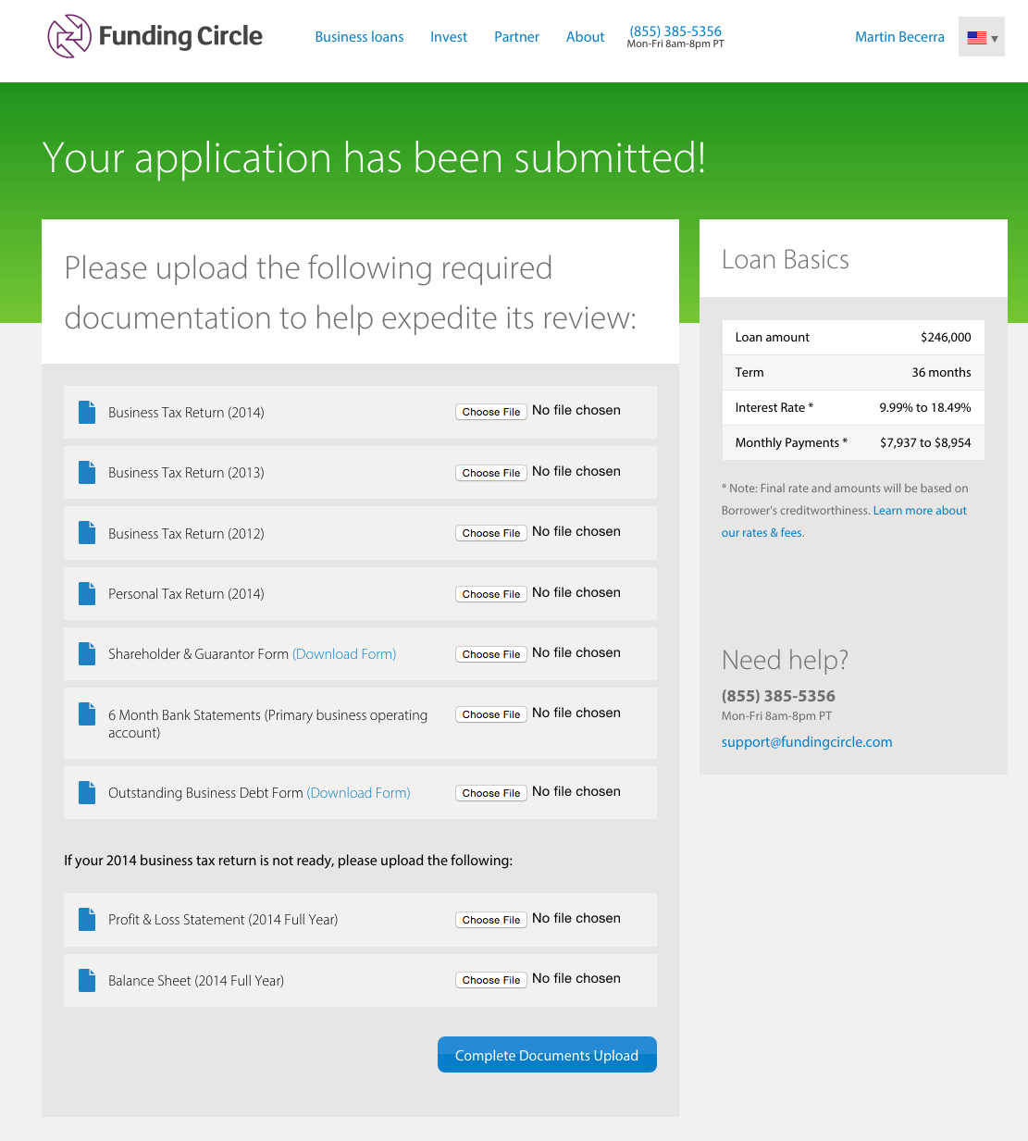
Task: Click the document icon for Outstanding Business Debt Form
Action: pyautogui.click(x=87, y=792)
